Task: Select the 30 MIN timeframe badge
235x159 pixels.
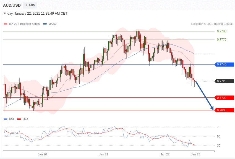Action: pos(30,5)
